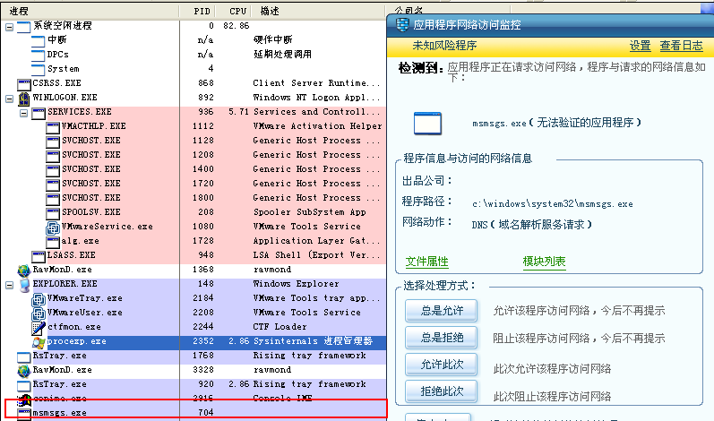714x421 pixels.
Task: Sort by the 描述 column header
Action: tap(319, 11)
